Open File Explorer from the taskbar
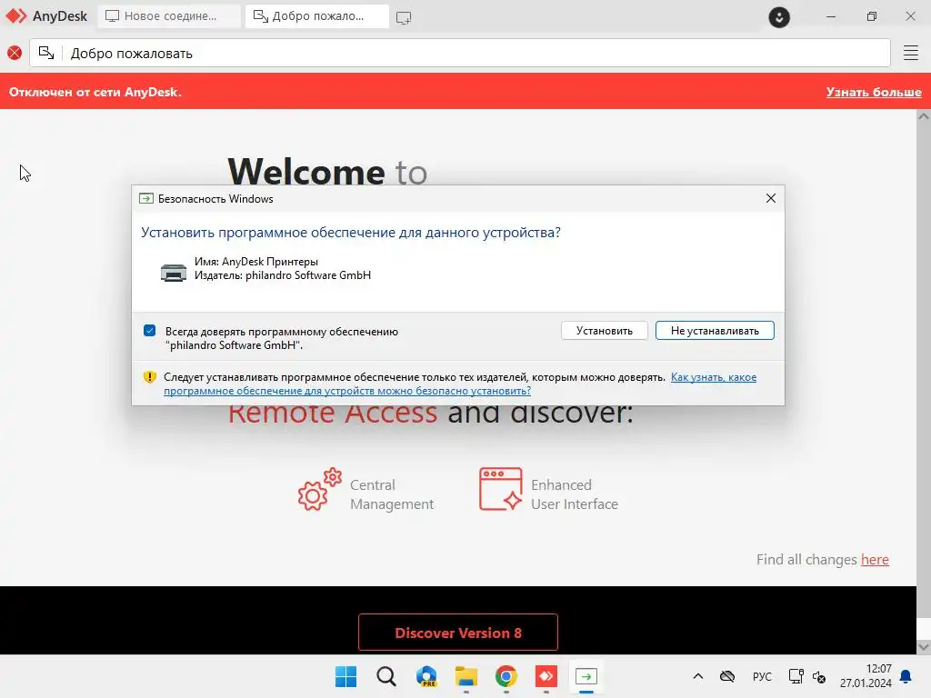The image size is (931, 698). click(466, 676)
